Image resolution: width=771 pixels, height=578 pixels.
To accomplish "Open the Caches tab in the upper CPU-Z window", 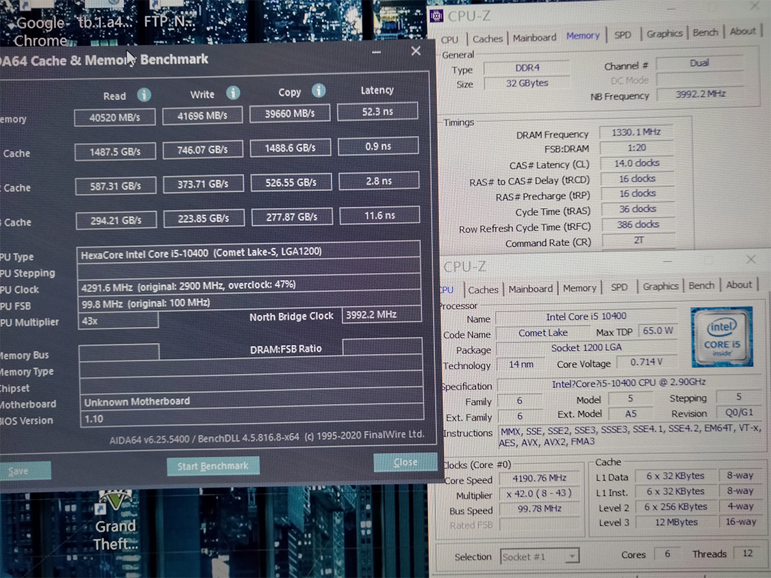I will (488, 39).
